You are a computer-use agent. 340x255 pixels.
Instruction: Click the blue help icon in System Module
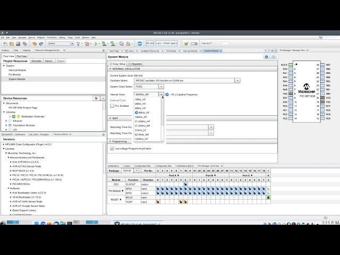coord(267,57)
